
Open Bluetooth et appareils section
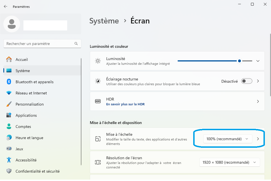42,82
